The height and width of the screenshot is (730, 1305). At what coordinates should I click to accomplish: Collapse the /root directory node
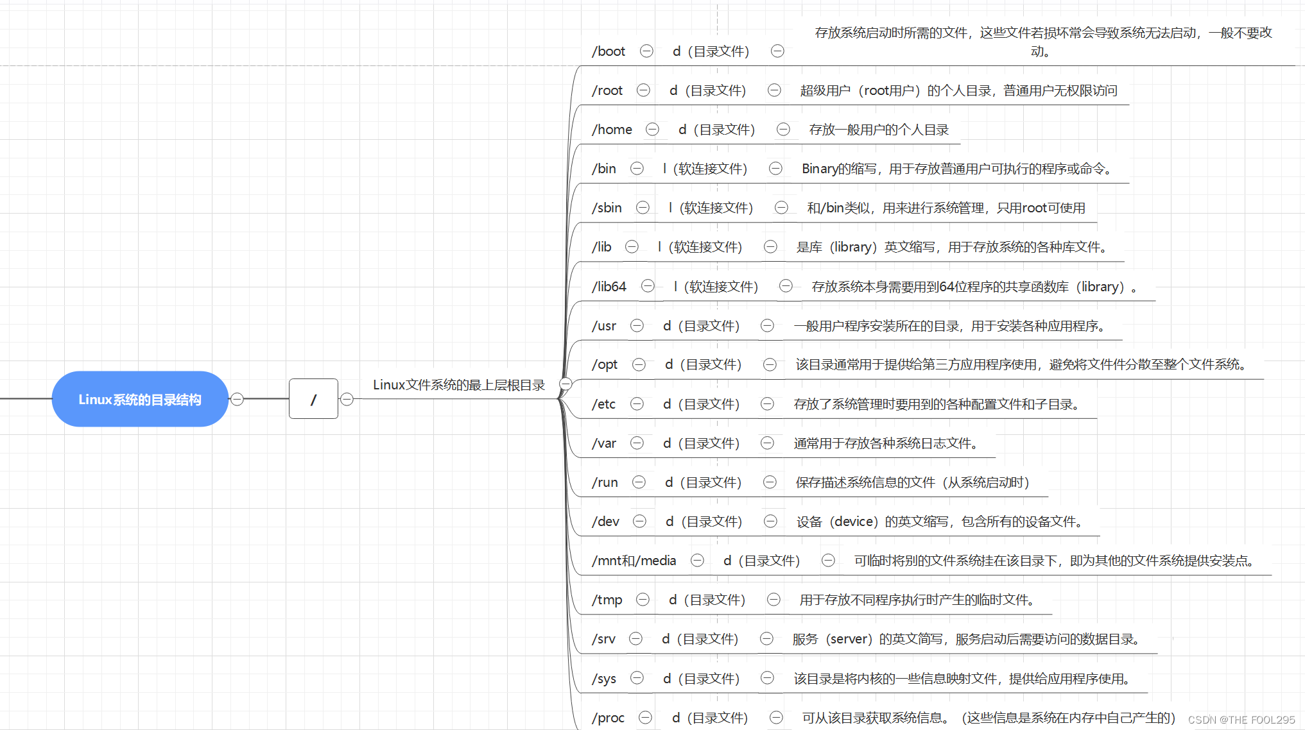tap(643, 90)
